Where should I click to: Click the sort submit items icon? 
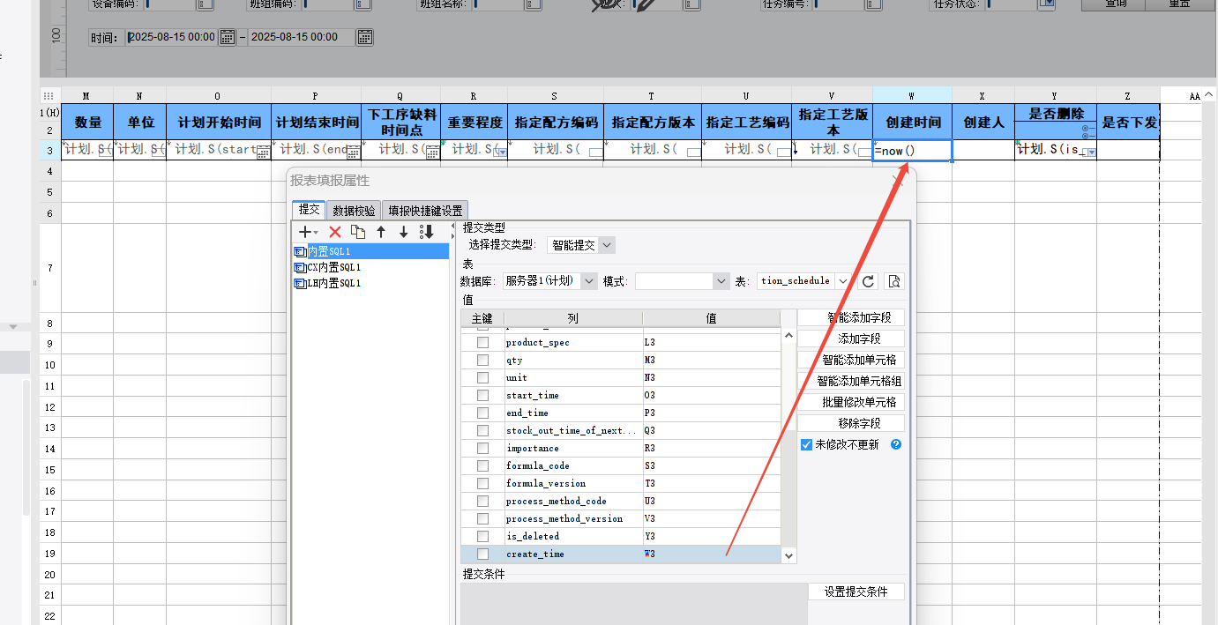(427, 232)
